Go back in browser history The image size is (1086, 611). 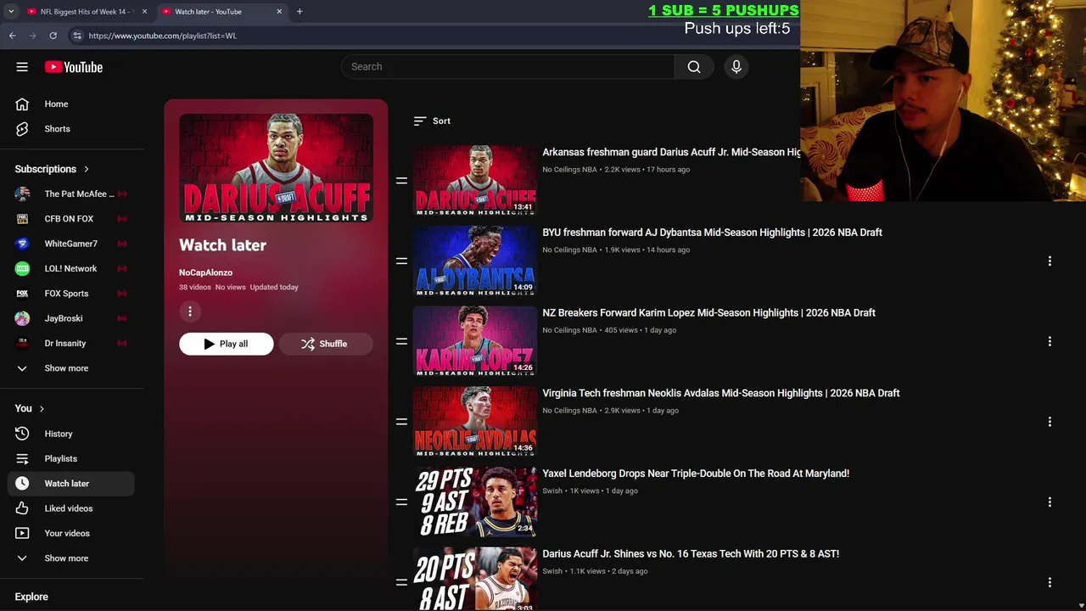click(13, 36)
